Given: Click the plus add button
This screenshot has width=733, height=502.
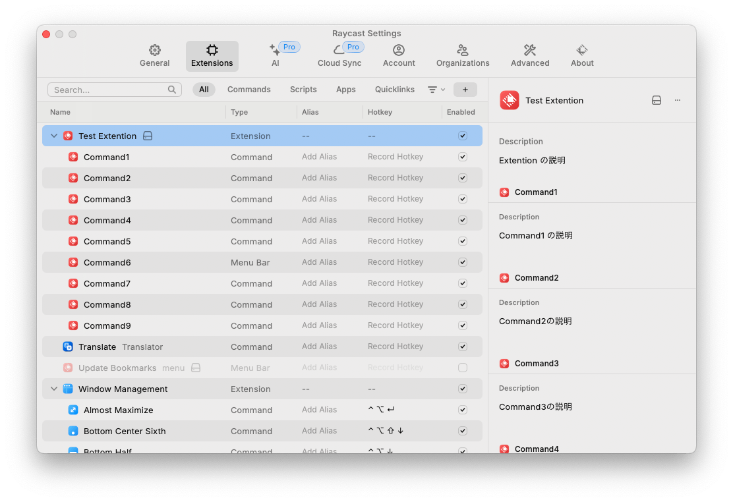Looking at the screenshot, I should click(465, 90).
